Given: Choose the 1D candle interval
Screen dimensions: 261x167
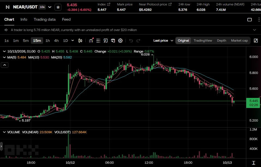Looking at the screenshot, I should point(65,41).
